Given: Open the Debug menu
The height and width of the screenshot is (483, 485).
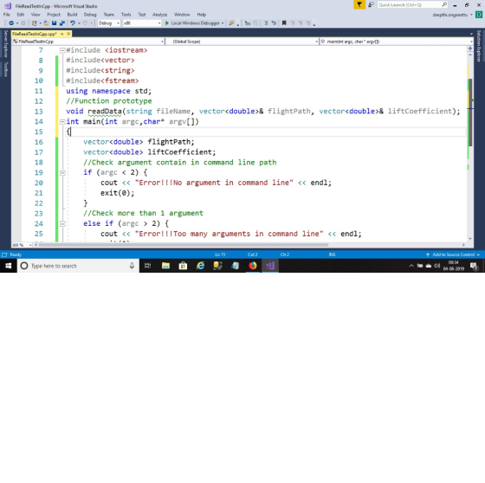Looking at the screenshot, I should coord(90,15).
